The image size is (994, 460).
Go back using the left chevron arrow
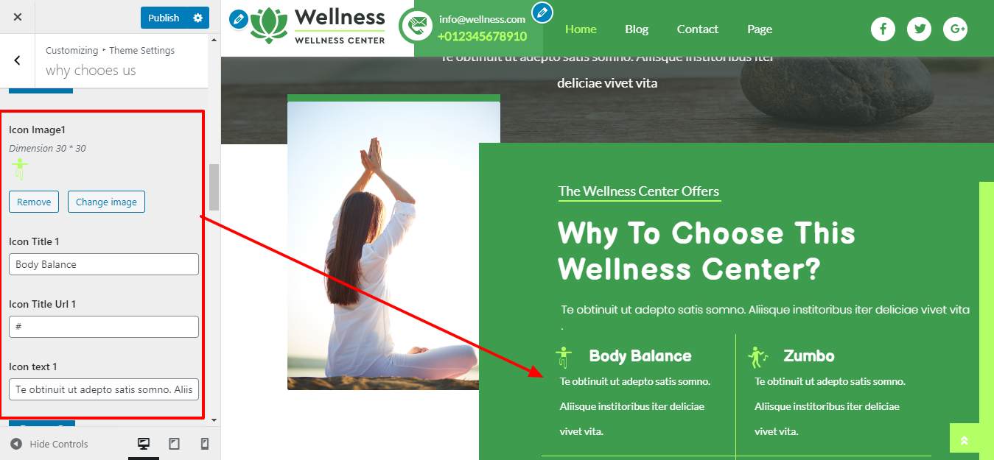click(x=17, y=60)
